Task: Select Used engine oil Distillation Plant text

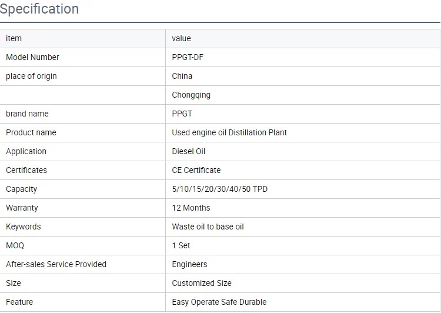Action: [229, 132]
